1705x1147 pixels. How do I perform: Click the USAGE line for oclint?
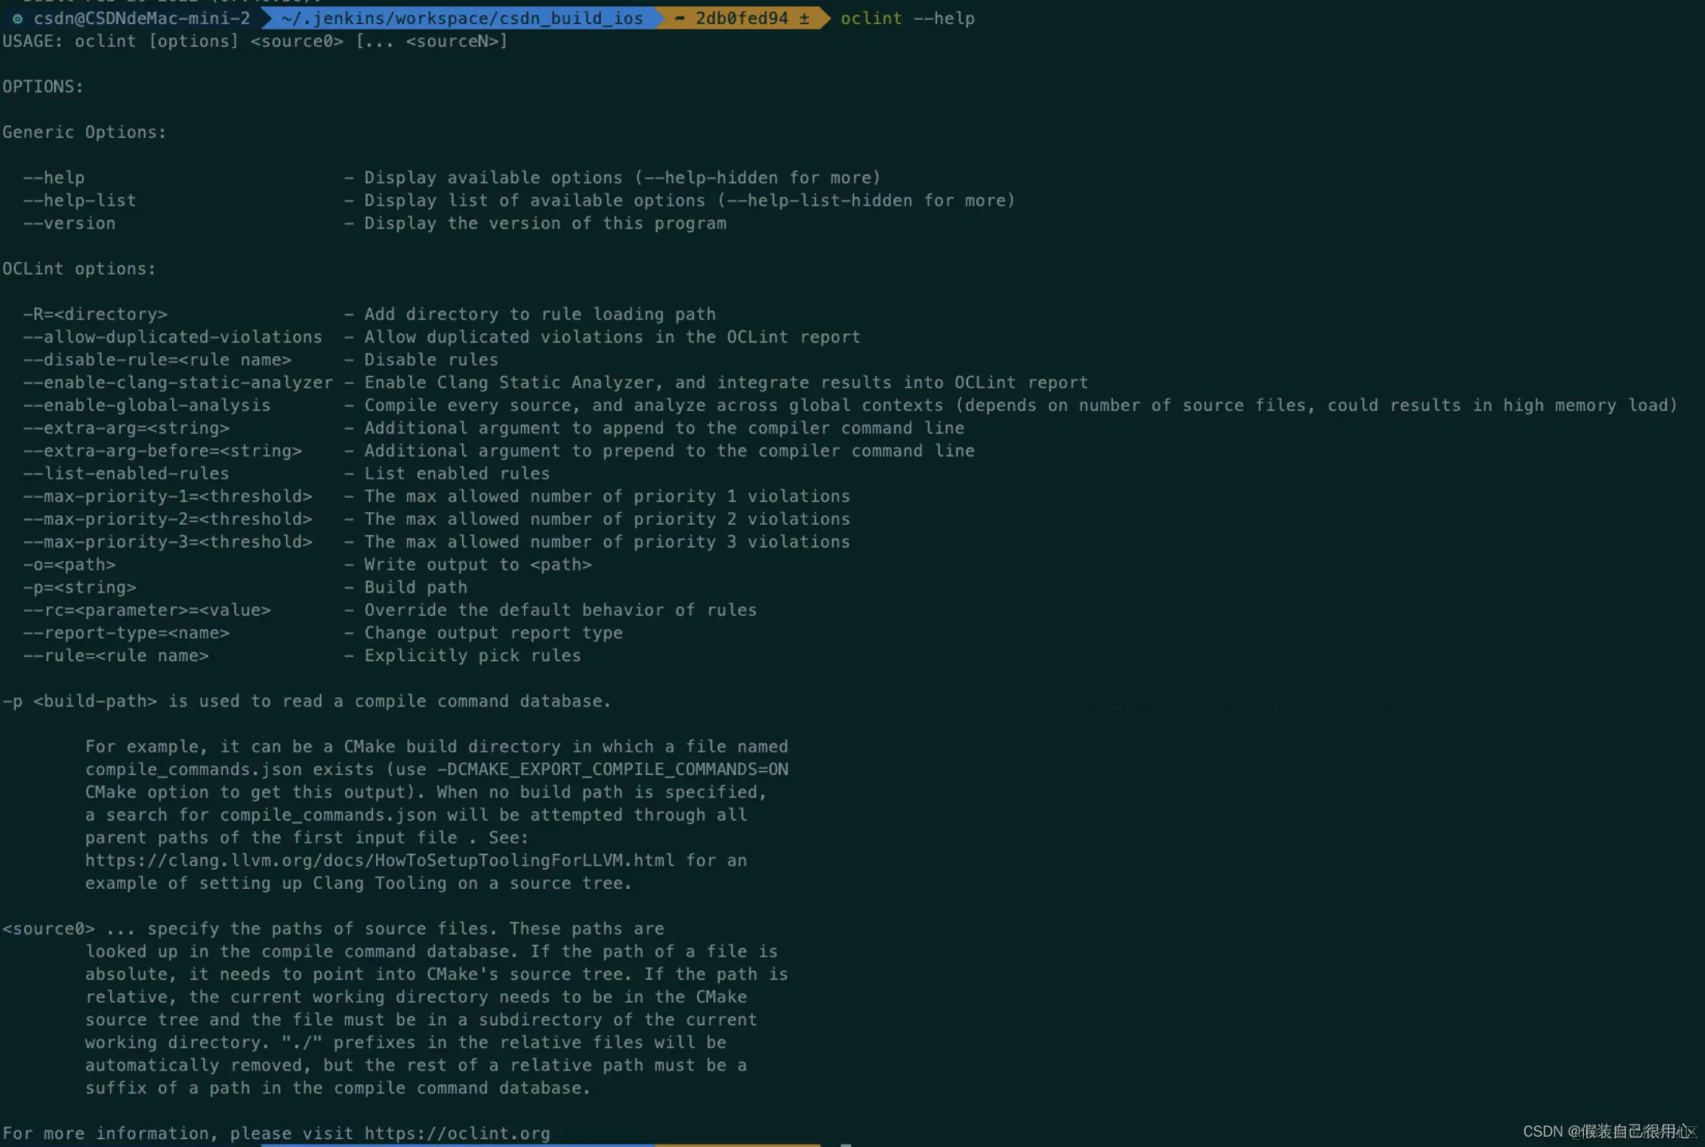(255, 41)
